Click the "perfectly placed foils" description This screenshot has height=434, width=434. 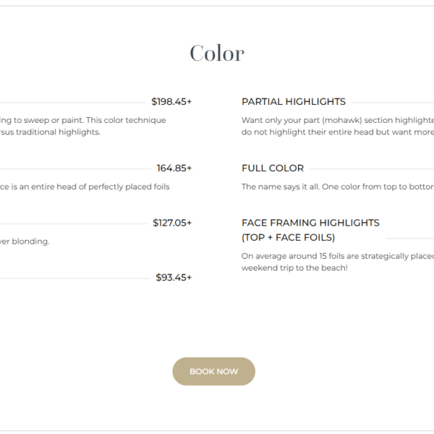pos(85,187)
